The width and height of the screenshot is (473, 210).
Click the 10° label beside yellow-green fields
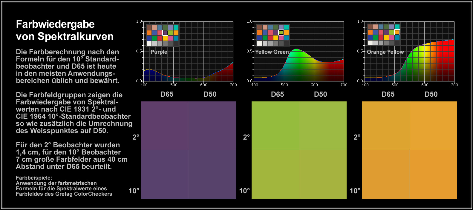[x=244, y=191]
